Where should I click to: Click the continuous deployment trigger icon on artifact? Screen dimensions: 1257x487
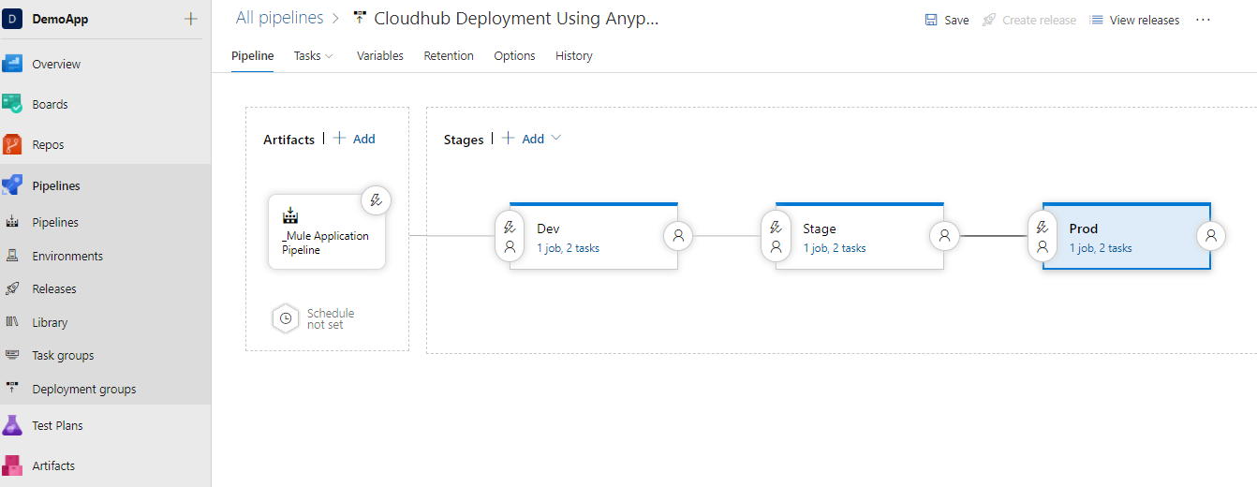point(376,199)
